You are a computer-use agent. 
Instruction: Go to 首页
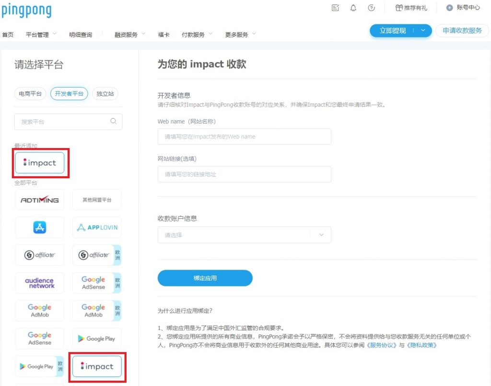point(8,34)
